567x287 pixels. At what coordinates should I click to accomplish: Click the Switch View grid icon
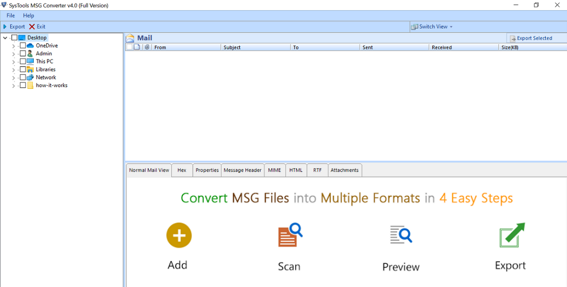pos(415,26)
